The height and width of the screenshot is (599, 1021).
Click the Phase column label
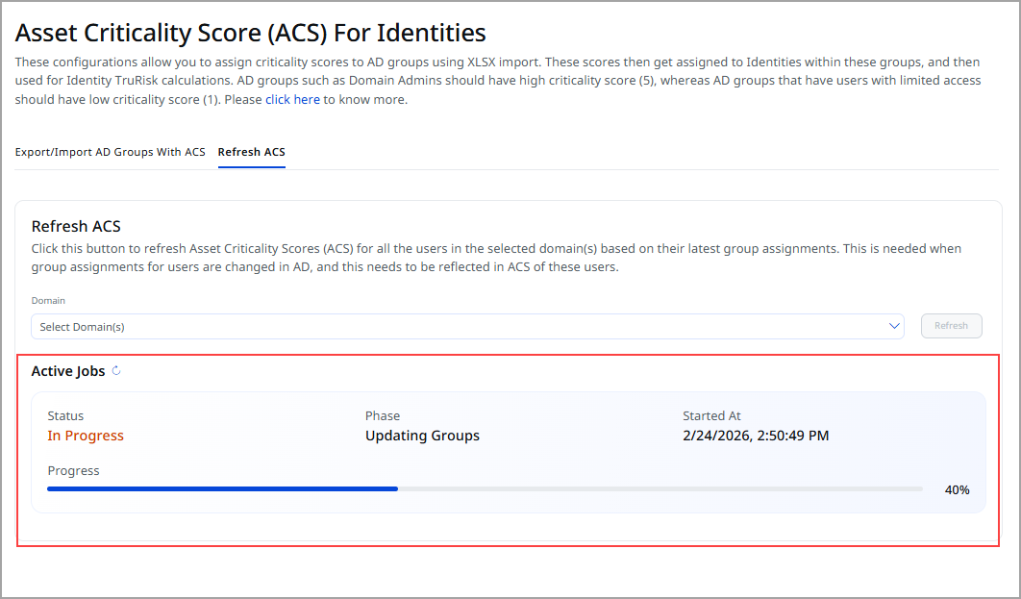(x=383, y=416)
